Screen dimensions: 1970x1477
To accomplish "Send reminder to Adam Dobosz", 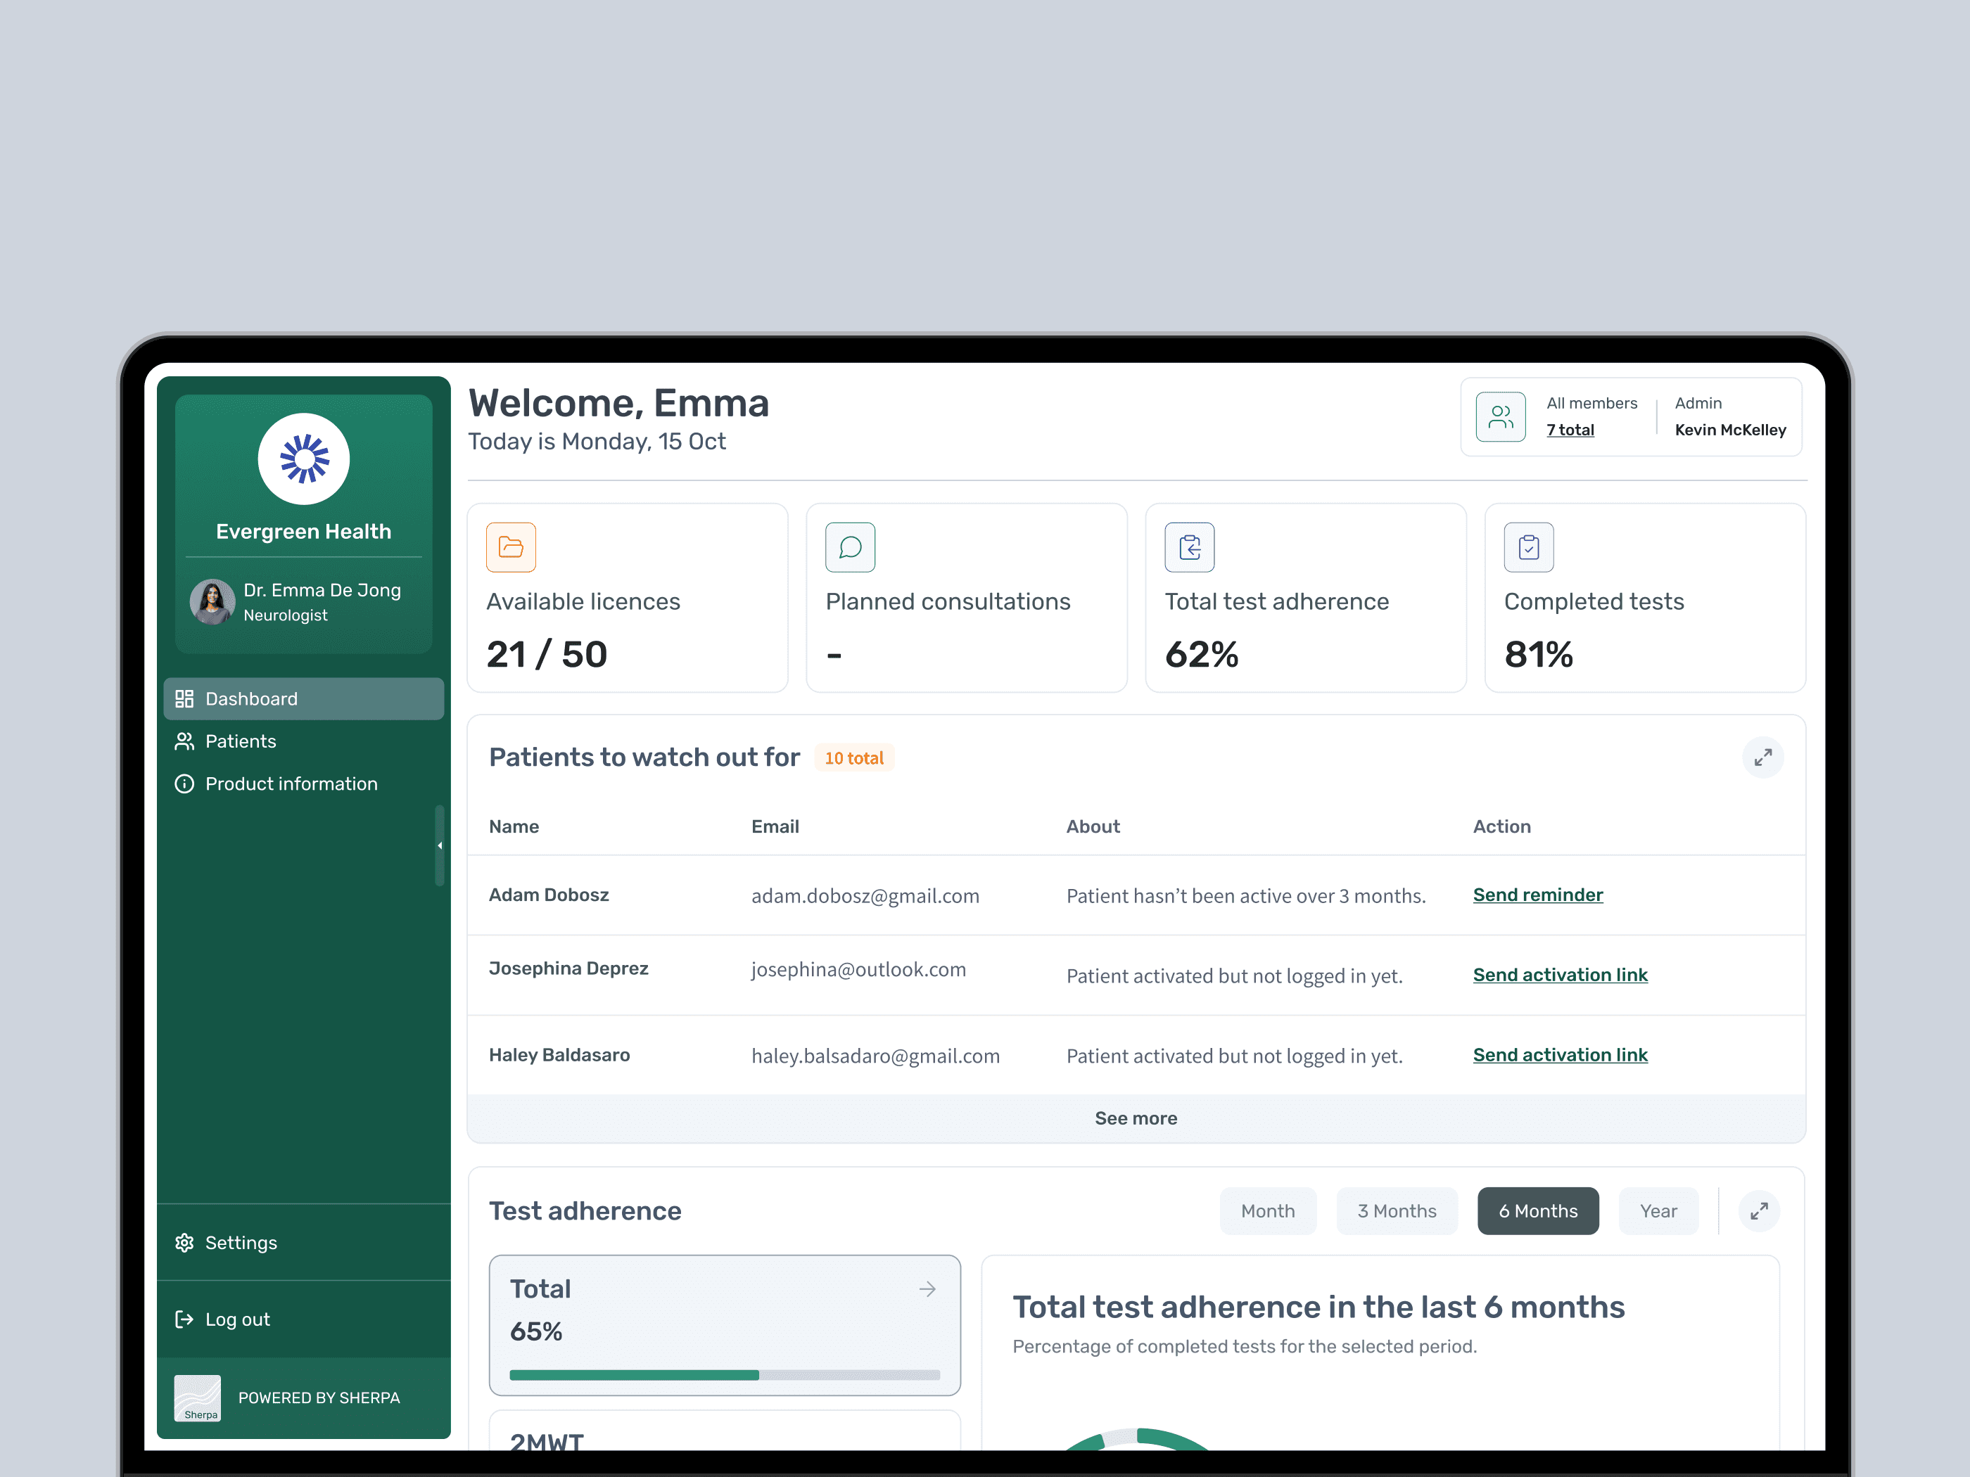I will tap(1537, 895).
